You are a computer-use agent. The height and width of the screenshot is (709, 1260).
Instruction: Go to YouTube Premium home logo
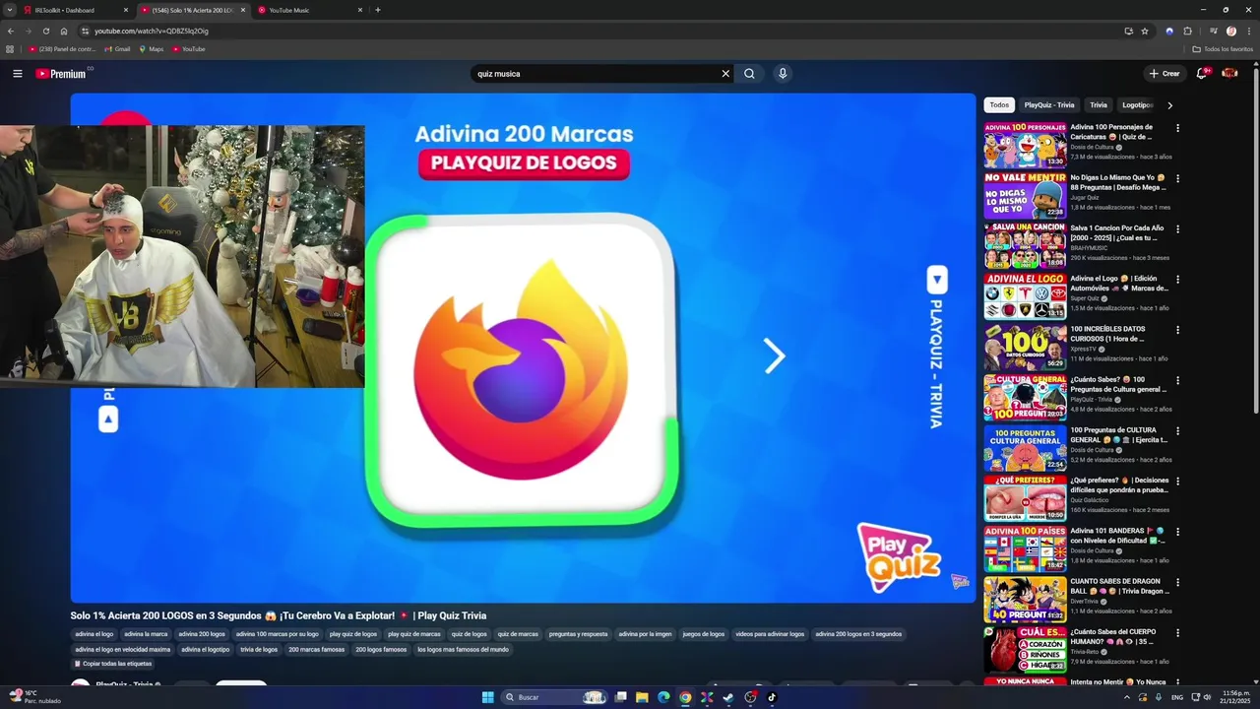coord(62,74)
